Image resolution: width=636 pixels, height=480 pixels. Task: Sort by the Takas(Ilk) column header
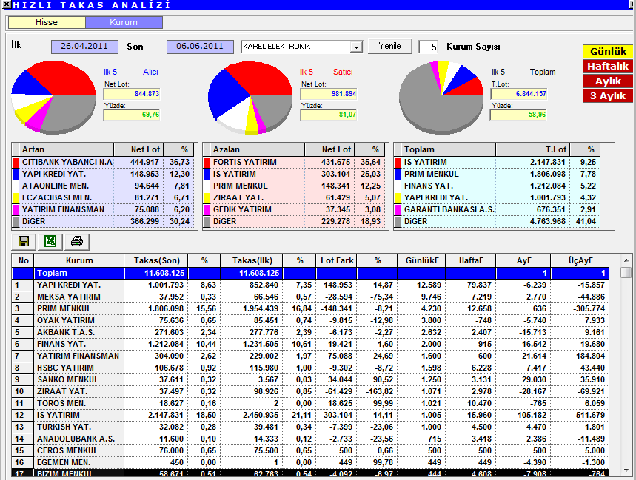[252, 260]
